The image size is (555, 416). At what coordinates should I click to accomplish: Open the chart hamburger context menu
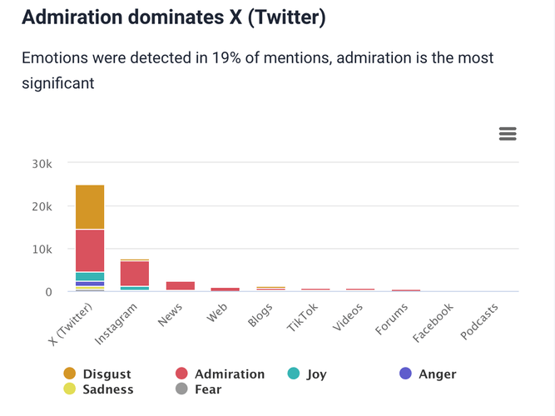click(x=508, y=134)
